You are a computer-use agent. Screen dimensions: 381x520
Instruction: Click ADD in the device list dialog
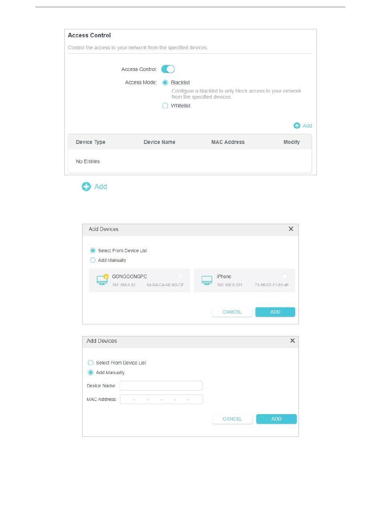[275, 312]
